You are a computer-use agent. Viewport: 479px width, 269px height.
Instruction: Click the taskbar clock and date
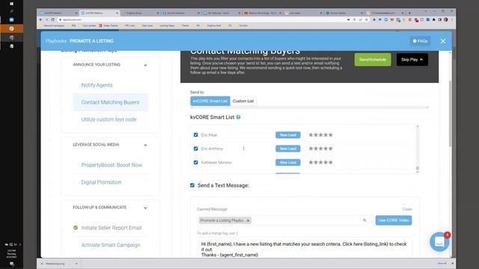coord(11,254)
